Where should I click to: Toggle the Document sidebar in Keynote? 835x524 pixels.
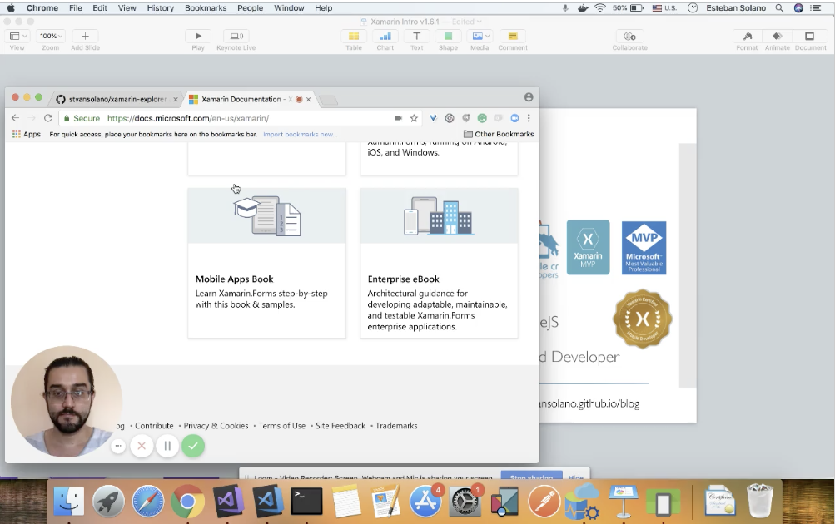pyautogui.click(x=808, y=37)
